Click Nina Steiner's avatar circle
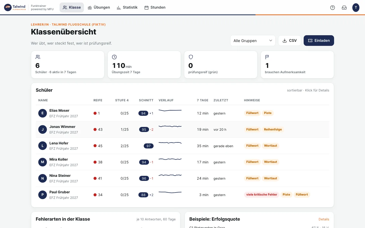The width and height of the screenshot is (365, 228). coord(43,178)
